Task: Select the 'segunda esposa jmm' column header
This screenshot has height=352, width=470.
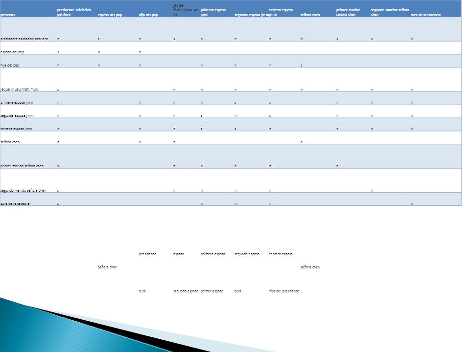Action: (x=252, y=15)
